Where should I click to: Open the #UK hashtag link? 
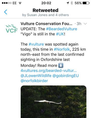[x=60, y=34]
